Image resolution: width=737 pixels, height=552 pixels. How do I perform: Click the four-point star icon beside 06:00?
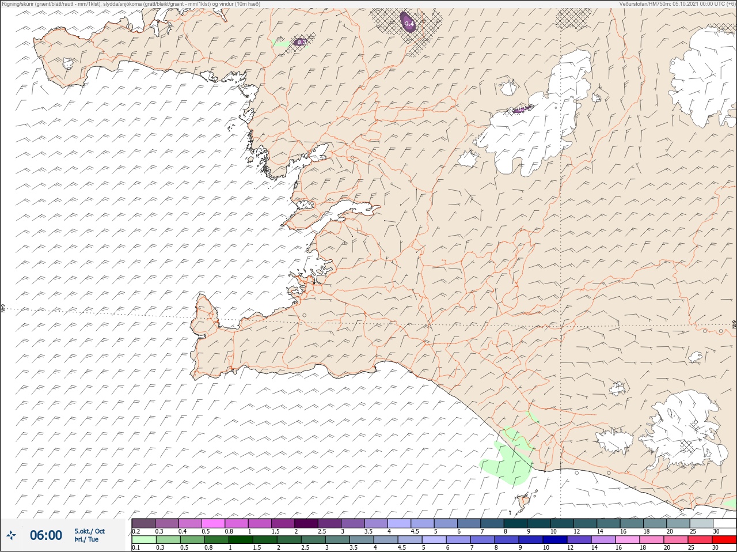pos(12,535)
